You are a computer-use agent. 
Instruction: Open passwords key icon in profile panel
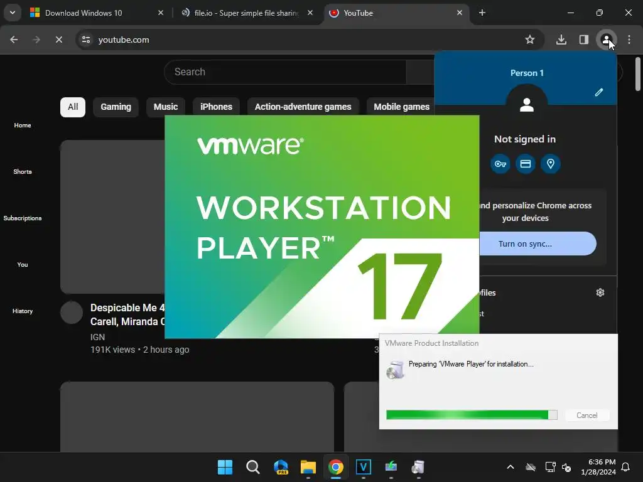(x=500, y=164)
